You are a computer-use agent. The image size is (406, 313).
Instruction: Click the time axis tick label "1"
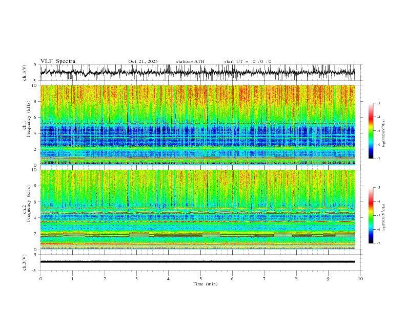(x=72, y=279)
